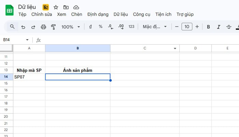239x137 pixels.
Task: Open Google Sheets home logo
Action: pyautogui.click(x=10, y=11)
